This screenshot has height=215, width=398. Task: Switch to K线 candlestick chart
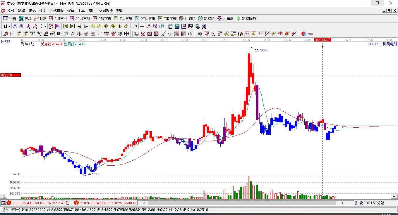40,18
